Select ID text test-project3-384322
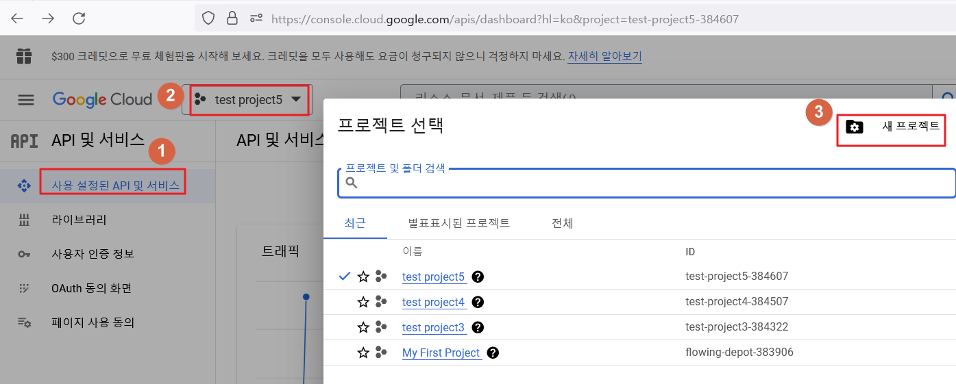The image size is (956, 384). pos(737,327)
